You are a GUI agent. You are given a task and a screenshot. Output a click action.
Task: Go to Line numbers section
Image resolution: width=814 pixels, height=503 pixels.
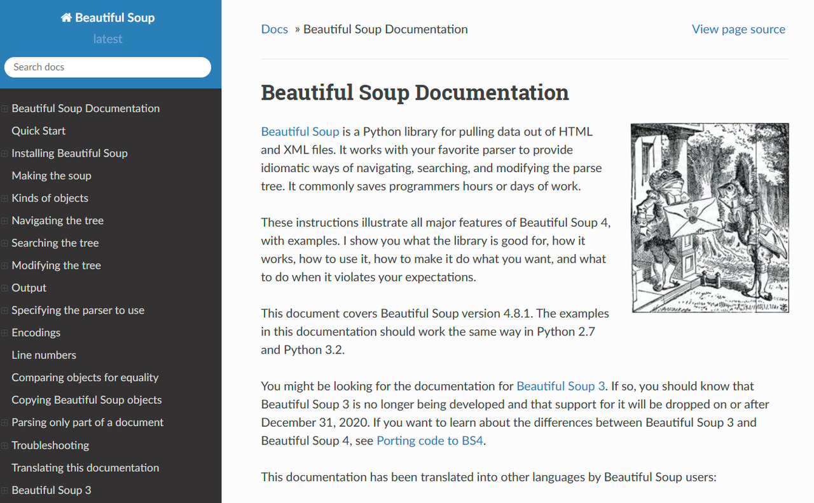click(43, 355)
